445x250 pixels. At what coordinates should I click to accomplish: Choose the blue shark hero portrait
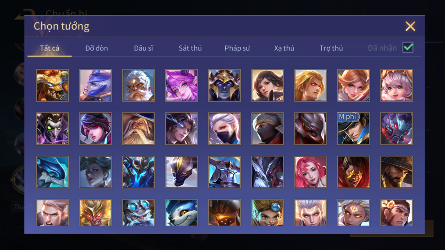coord(53,172)
